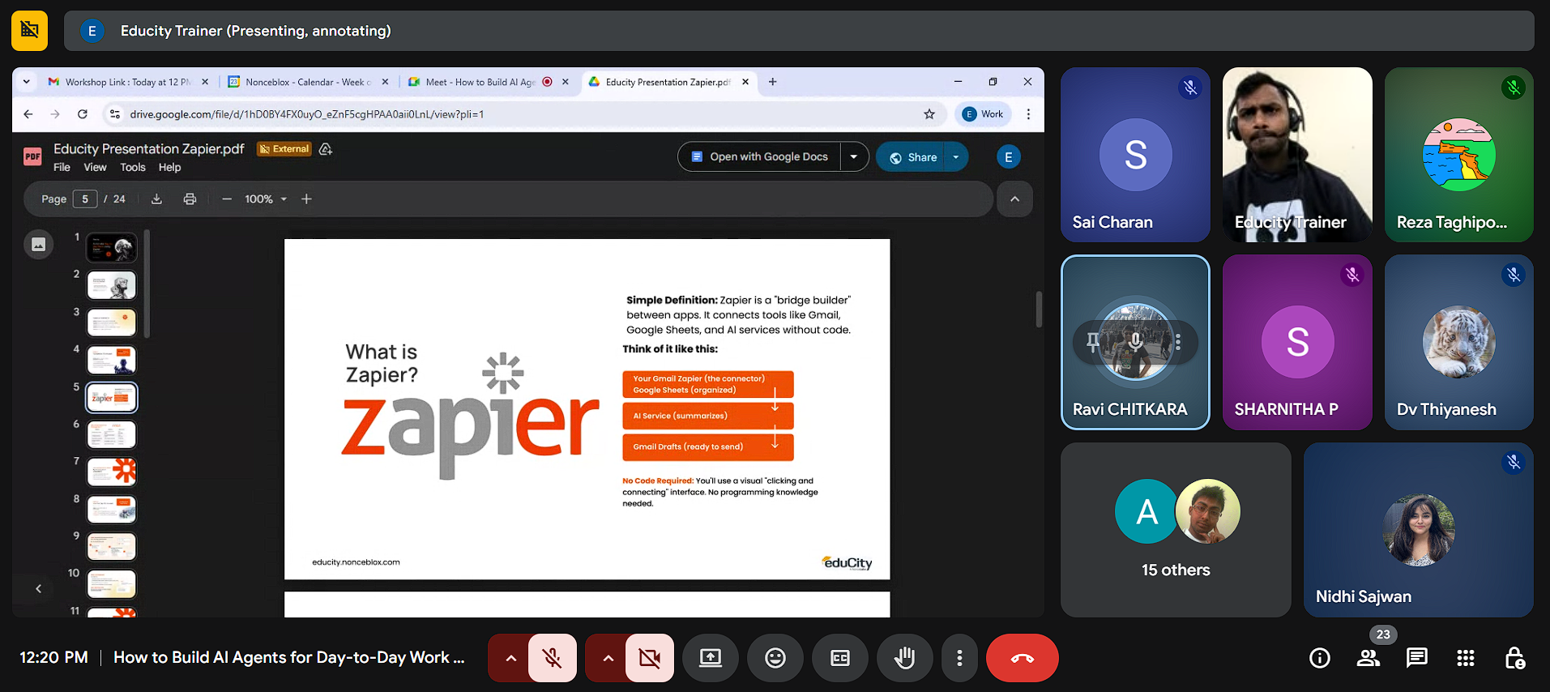Toggle closed captions button
The height and width of the screenshot is (692, 1550).
[x=840, y=658]
